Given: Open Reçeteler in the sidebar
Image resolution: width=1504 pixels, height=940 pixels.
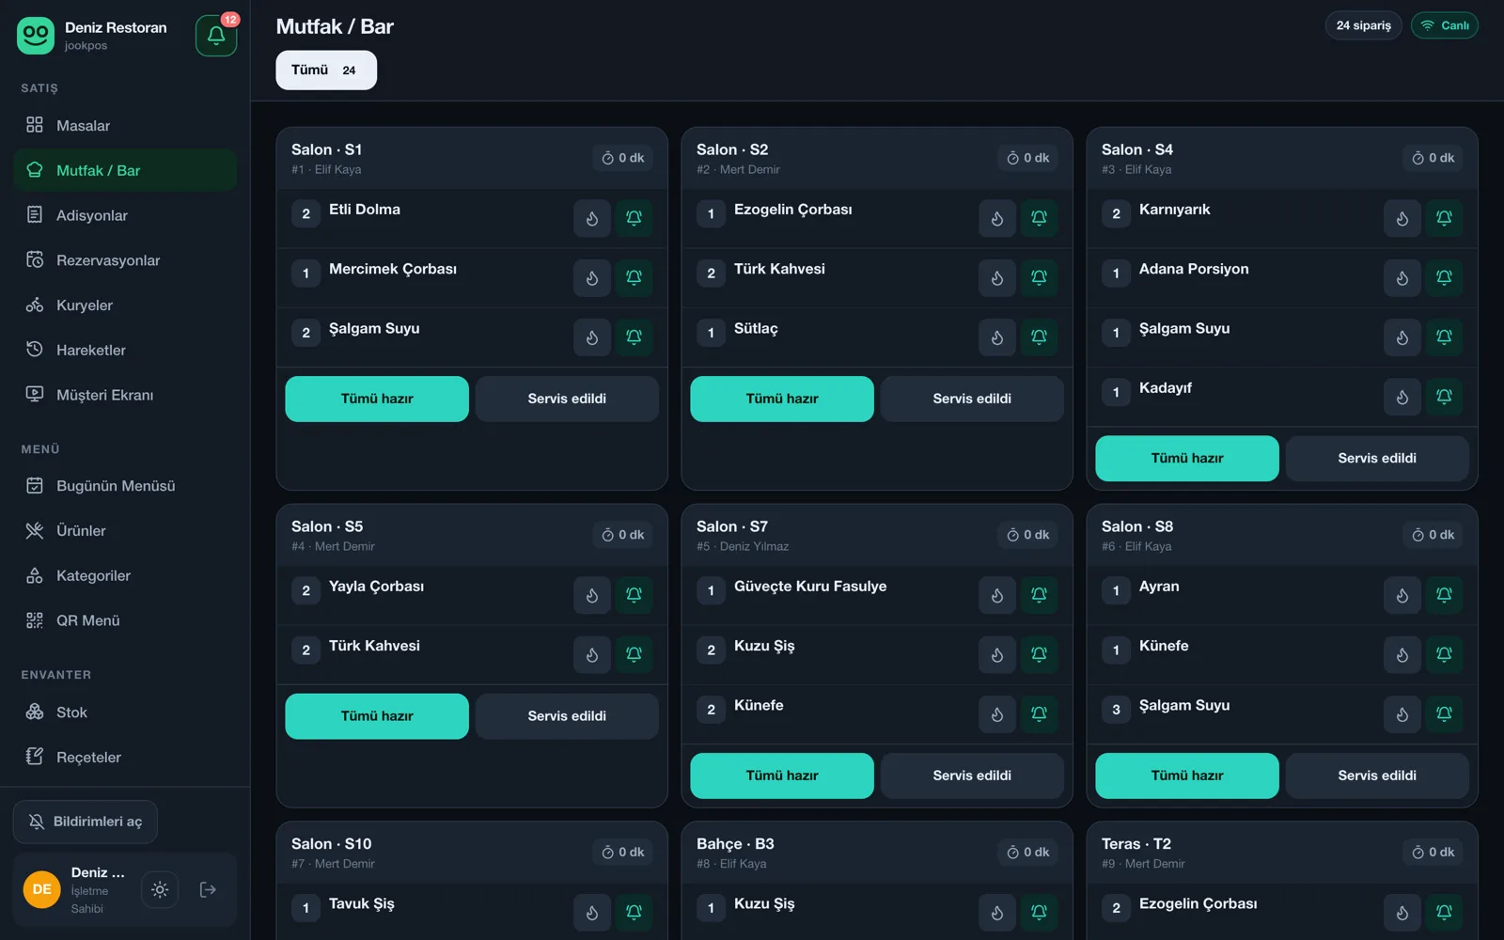Looking at the screenshot, I should [125, 758].
